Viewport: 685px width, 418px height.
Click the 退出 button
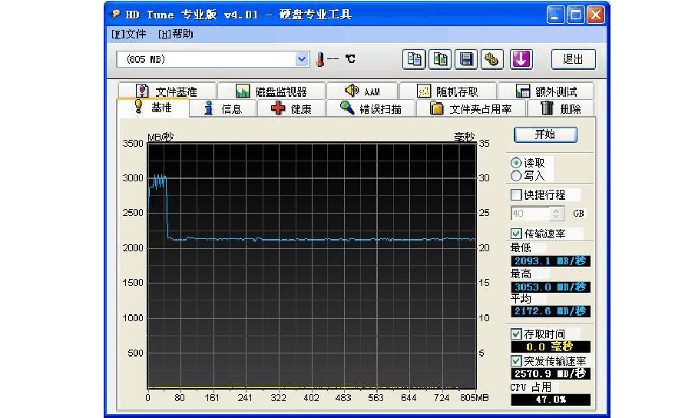point(573,59)
